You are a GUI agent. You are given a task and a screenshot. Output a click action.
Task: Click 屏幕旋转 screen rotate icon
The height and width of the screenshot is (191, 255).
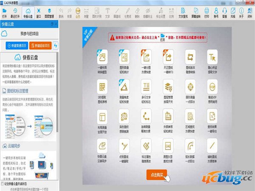point(196,13)
